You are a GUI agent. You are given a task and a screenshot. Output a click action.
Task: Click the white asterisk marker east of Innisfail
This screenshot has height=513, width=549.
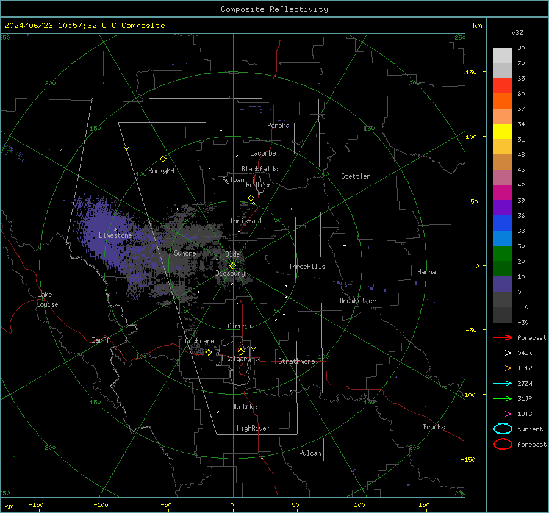click(290, 209)
